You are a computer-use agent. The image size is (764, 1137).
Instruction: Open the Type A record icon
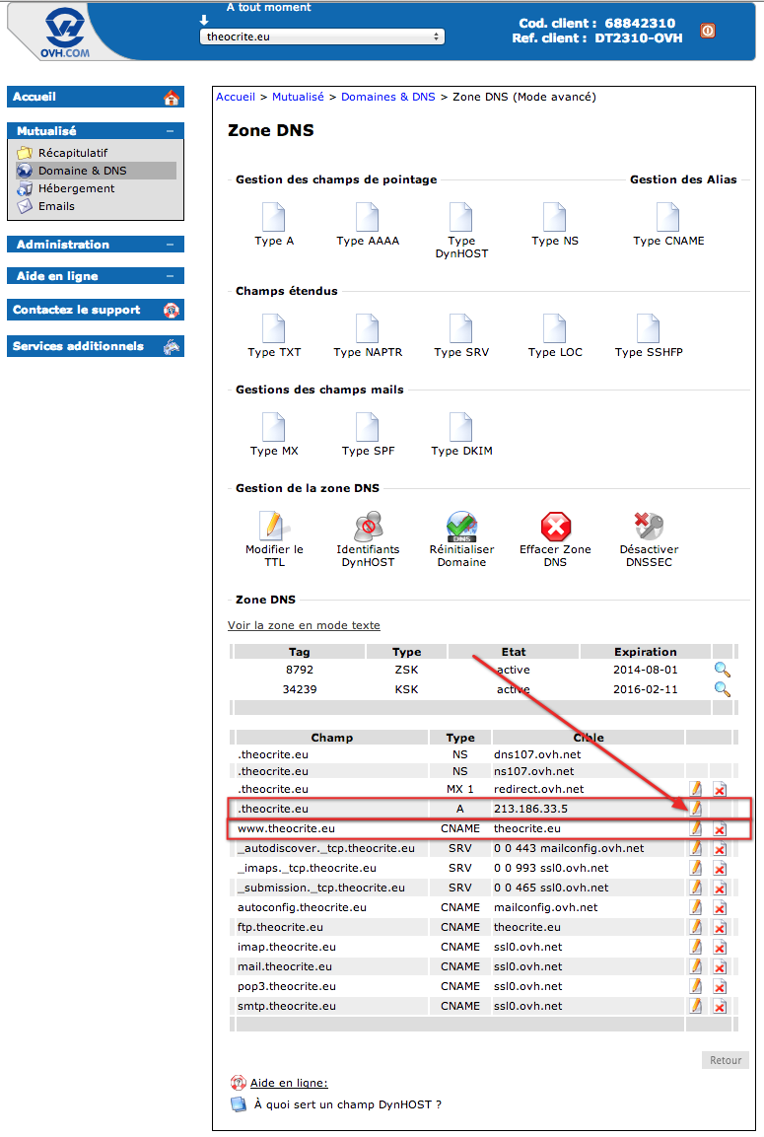[273, 218]
